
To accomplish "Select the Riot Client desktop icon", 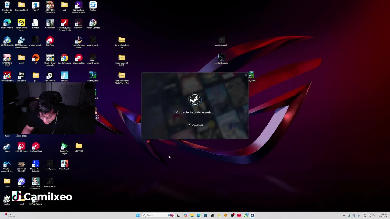I will pos(50,42).
